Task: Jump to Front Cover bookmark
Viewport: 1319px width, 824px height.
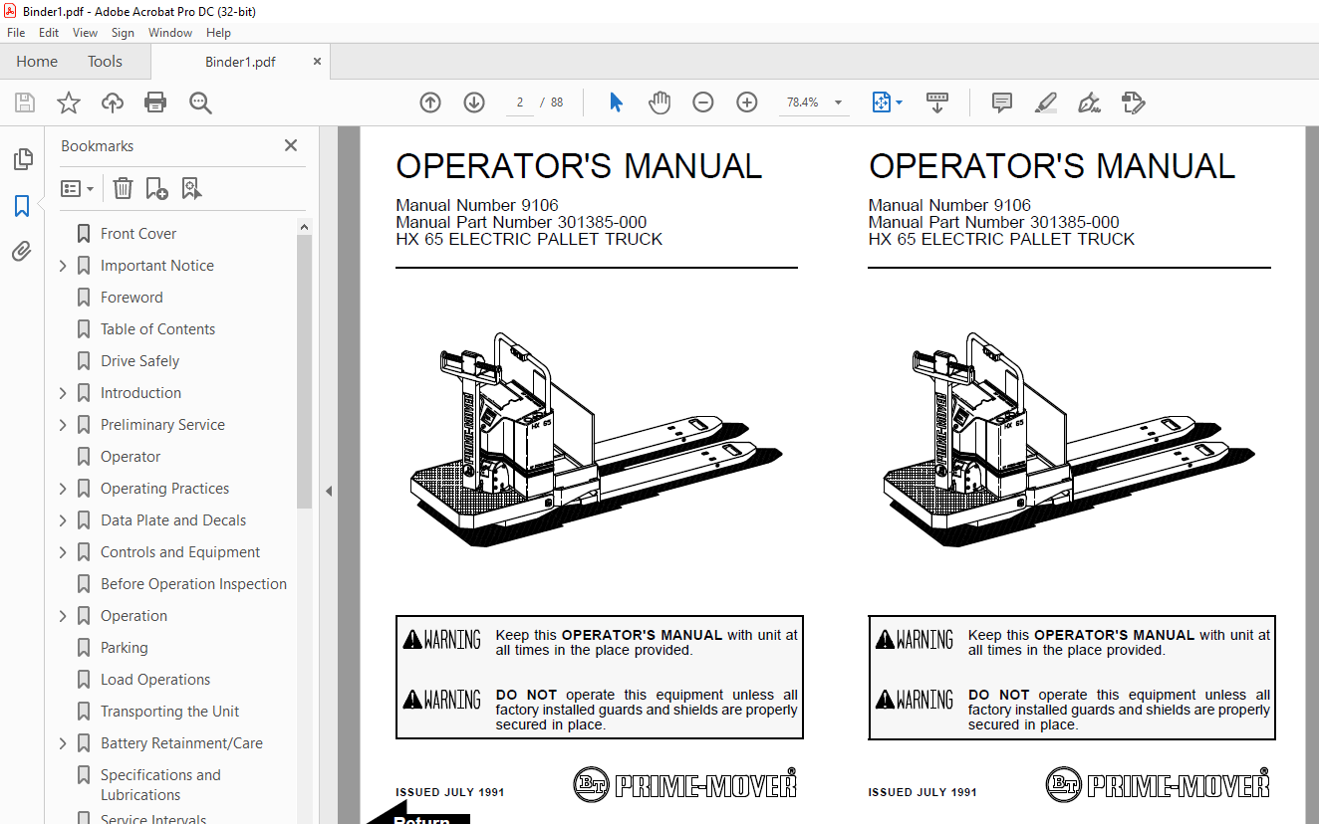Action: coord(138,234)
